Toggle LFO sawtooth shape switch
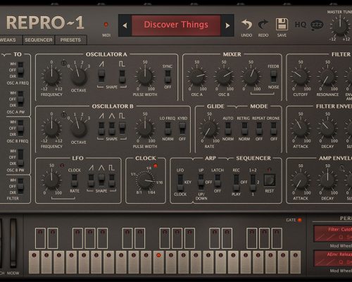352x282 pixels. pos(91,180)
